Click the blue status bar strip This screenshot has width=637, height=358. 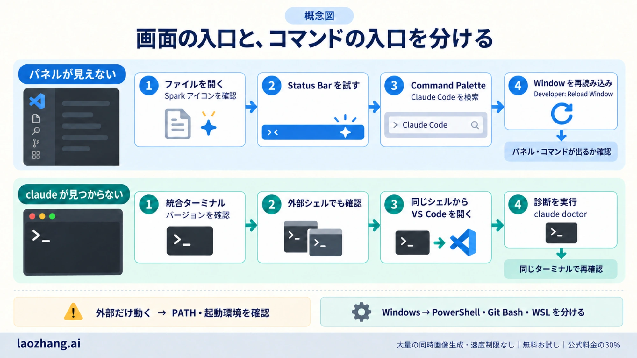313,132
